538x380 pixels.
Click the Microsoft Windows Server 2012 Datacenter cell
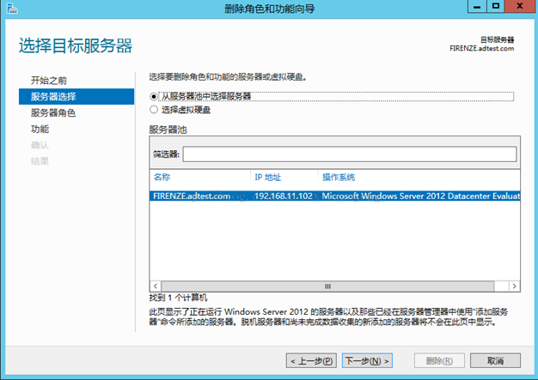[x=420, y=196]
